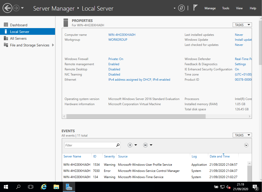The width and height of the screenshot is (262, 192).
Task: Select the User Profile Service warning event
Action: [x=155, y=165]
